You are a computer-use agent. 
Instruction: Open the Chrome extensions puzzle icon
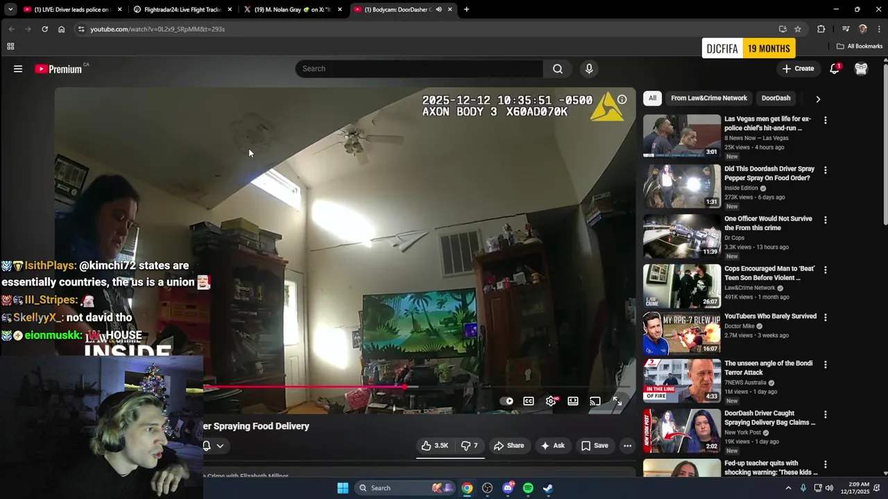pyautogui.click(x=821, y=29)
